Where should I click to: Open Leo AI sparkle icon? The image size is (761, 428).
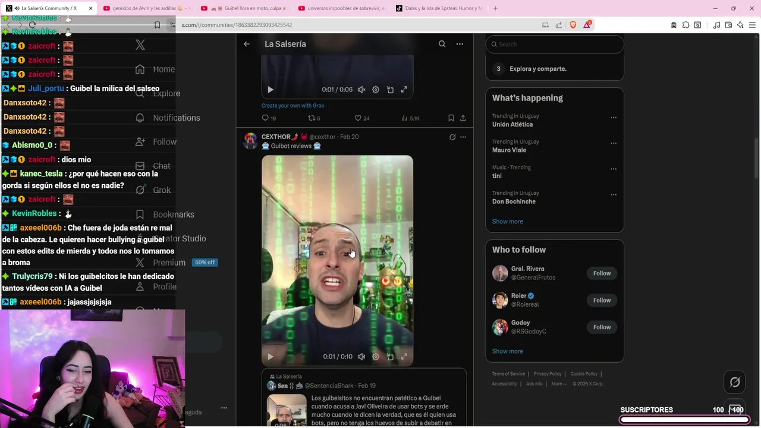point(740,25)
